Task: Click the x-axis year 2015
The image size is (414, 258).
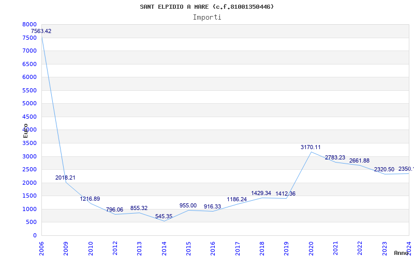Action: [188, 249]
